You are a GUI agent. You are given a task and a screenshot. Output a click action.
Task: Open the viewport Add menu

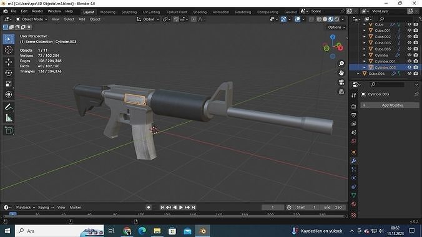coord(82,19)
